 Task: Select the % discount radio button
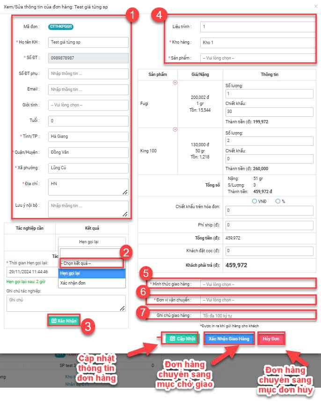(x=278, y=201)
